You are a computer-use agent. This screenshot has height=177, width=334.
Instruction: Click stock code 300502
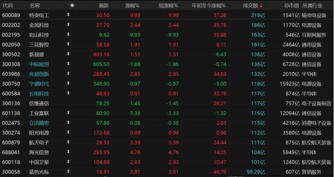11,55
